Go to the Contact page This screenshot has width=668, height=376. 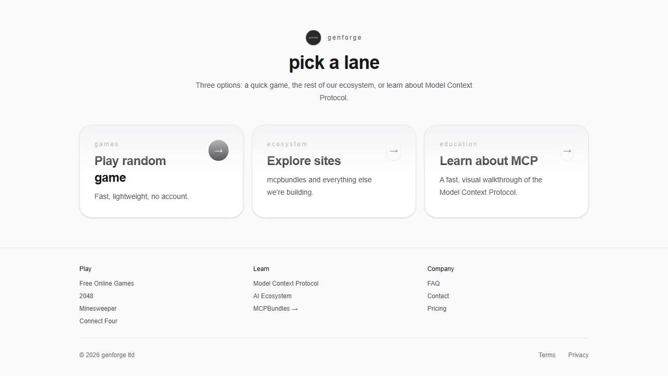point(438,296)
